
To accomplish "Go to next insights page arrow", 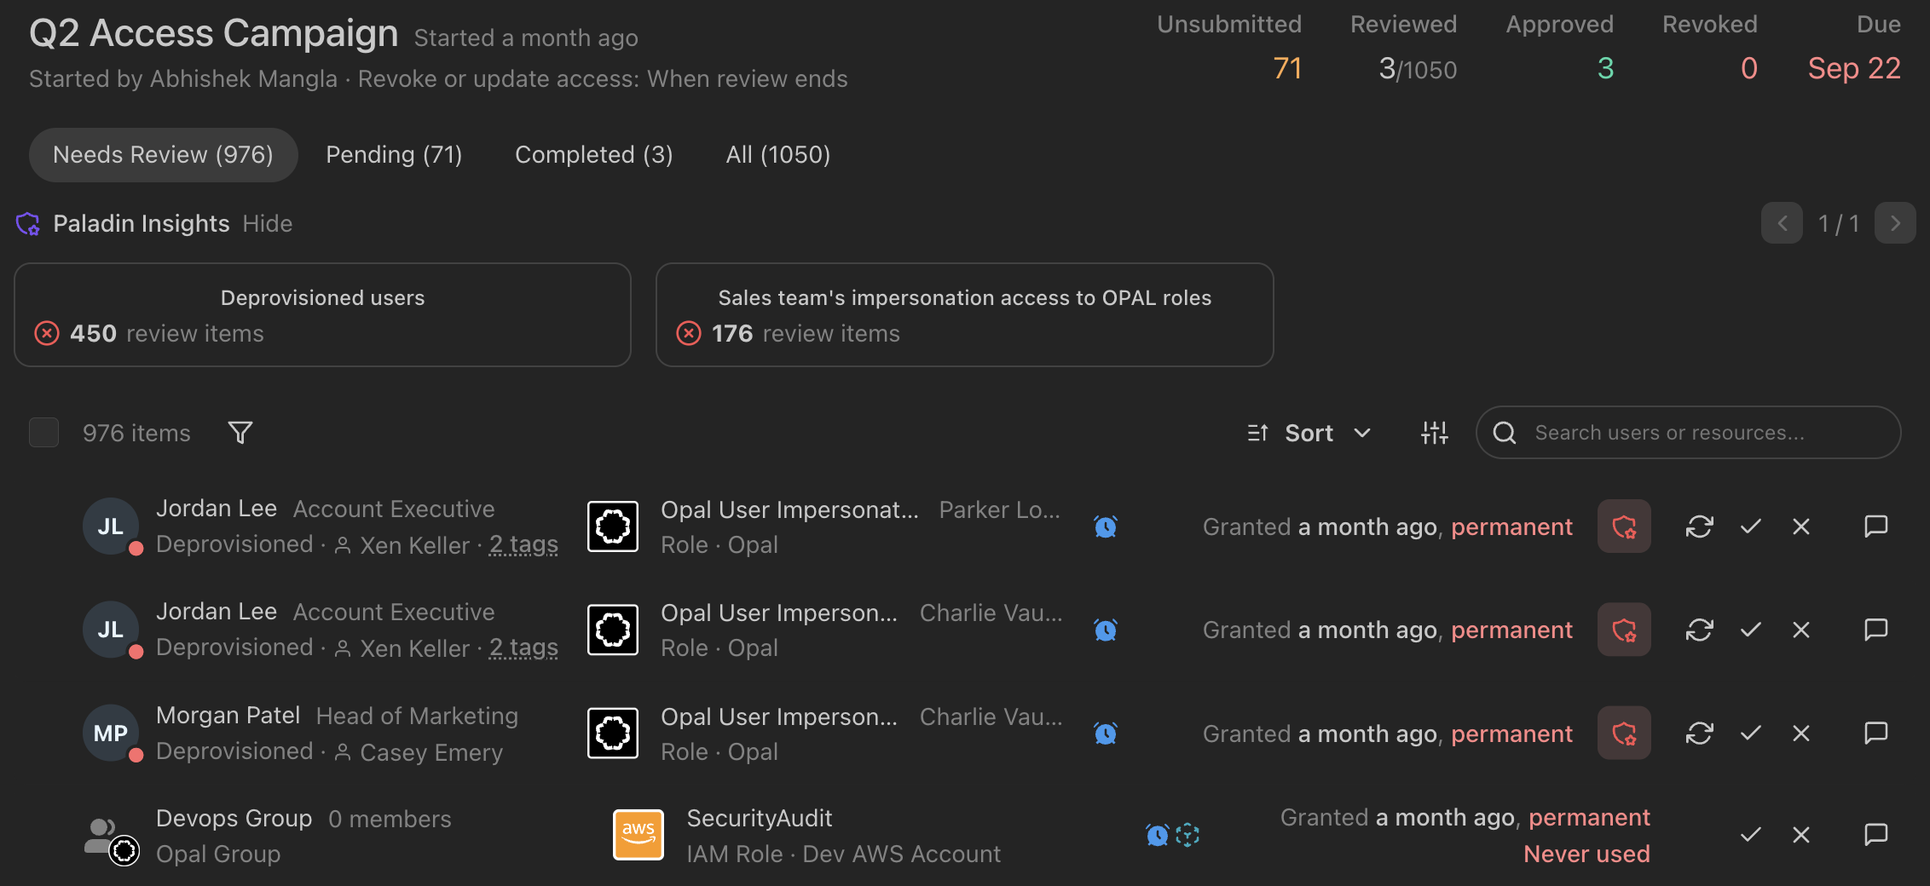I will pyautogui.click(x=1895, y=223).
